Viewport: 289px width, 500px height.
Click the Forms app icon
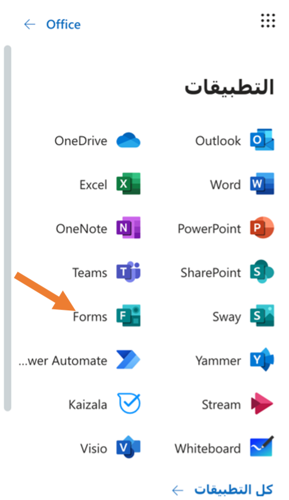[128, 316]
